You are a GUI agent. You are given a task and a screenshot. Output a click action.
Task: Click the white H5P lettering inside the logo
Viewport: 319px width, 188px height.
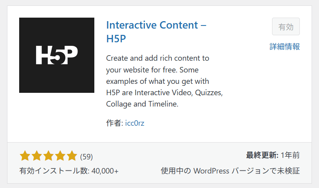click(x=57, y=55)
